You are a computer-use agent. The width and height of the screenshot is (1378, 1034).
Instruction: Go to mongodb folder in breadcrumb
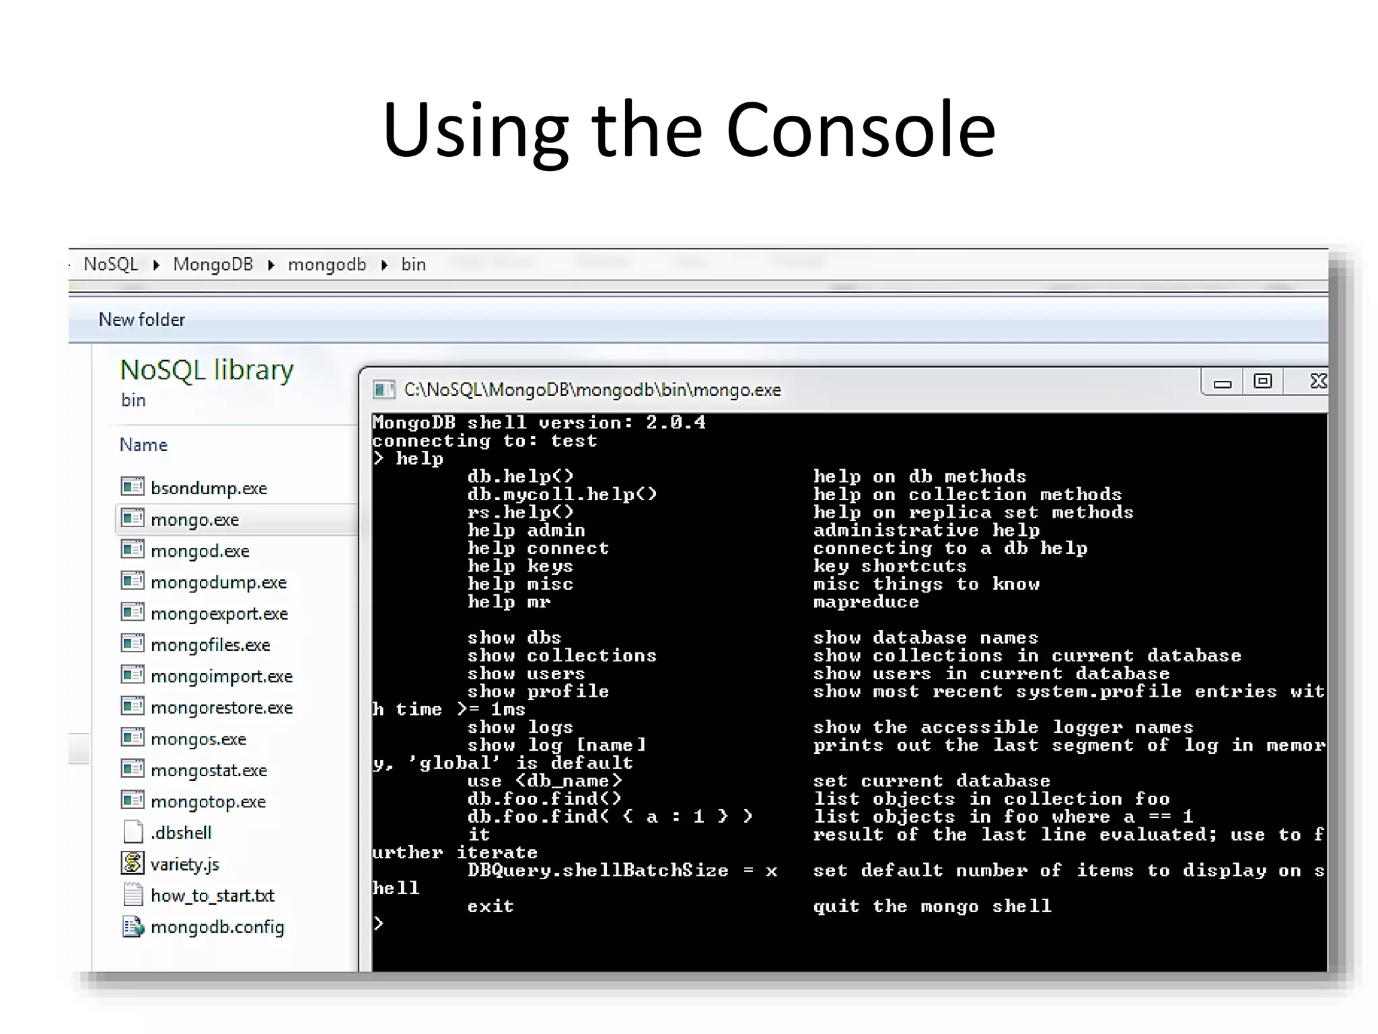point(327,265)
